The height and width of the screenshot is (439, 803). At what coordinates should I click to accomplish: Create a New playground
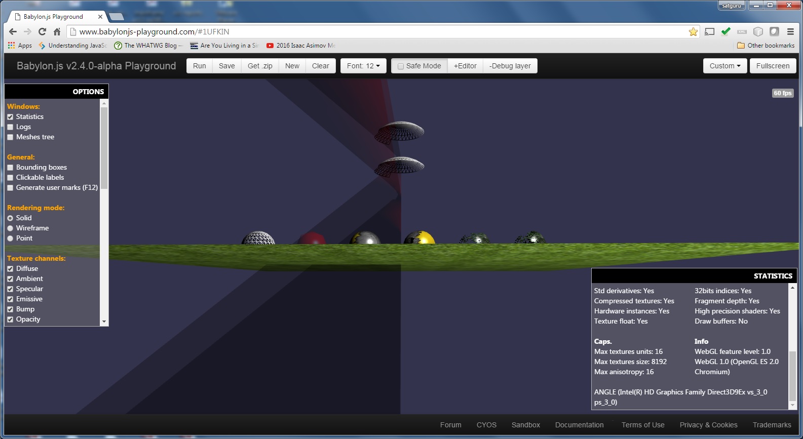(x=292, y=66)
